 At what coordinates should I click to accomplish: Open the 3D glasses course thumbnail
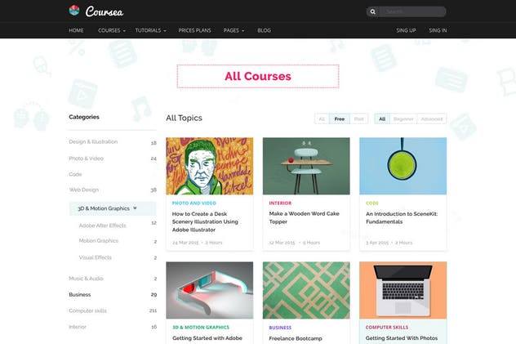pos(210,290)
